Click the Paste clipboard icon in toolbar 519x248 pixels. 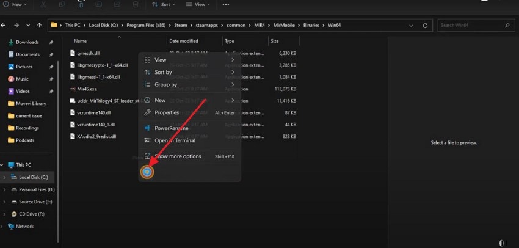(80, 4)
